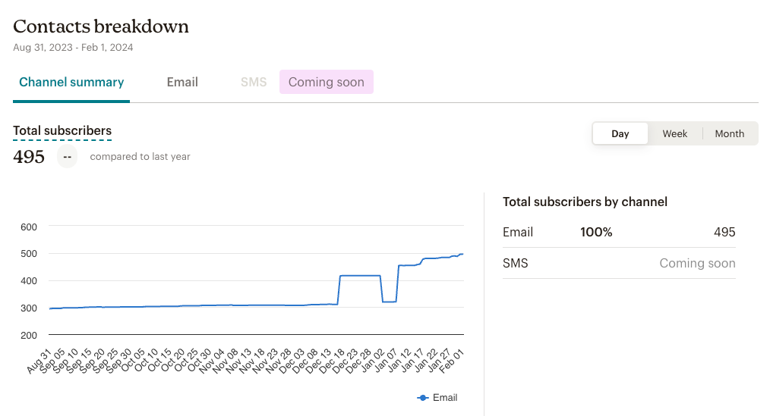The width and height of the screenshot is (770, 416).
Task: Click the 600 y-axis label
Action: coord(29,227)
